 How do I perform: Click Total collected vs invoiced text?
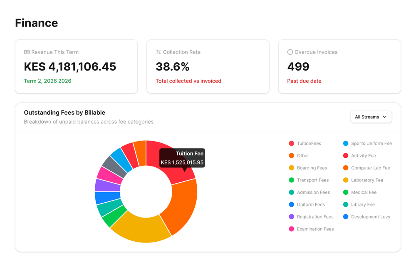[188, 81]
